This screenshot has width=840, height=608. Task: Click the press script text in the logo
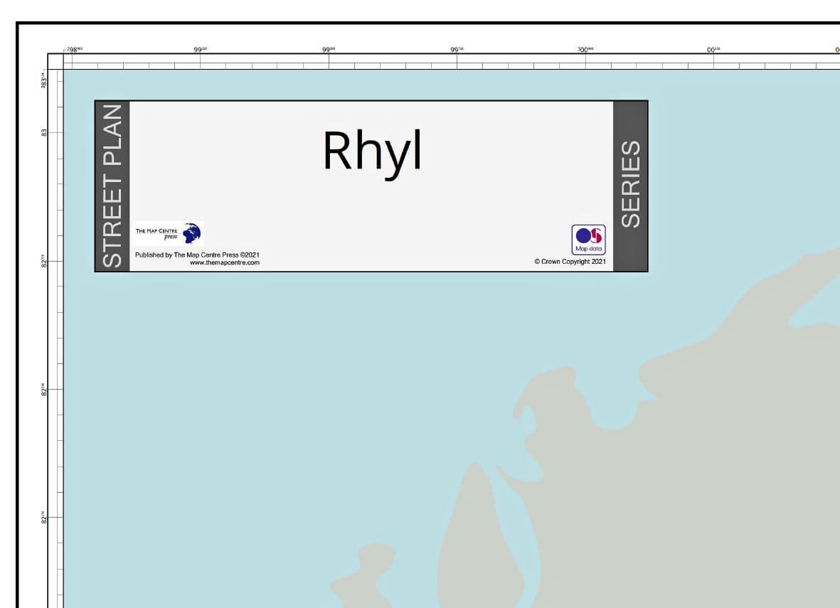click(x=171, y=237)
